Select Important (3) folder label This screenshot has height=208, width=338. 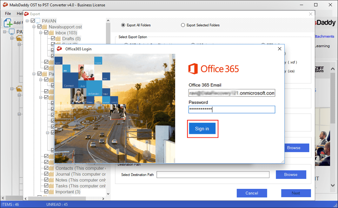(x=68, y=192)
